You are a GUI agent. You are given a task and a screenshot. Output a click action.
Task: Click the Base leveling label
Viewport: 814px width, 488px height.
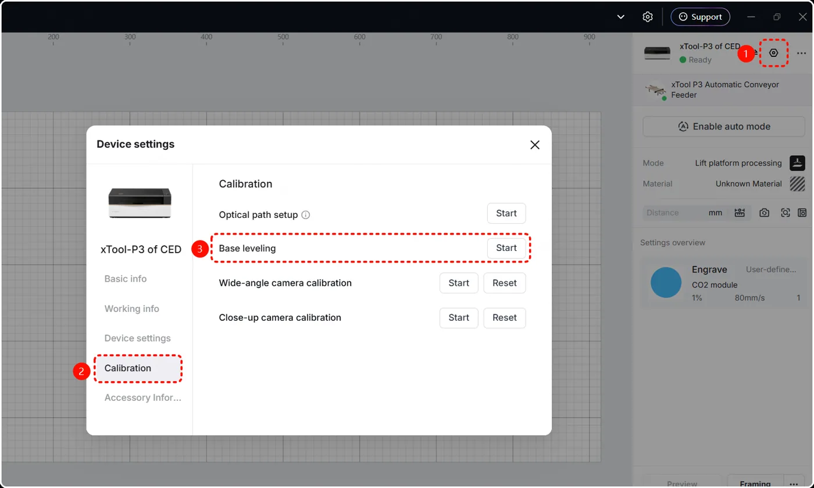click(247, 248)
